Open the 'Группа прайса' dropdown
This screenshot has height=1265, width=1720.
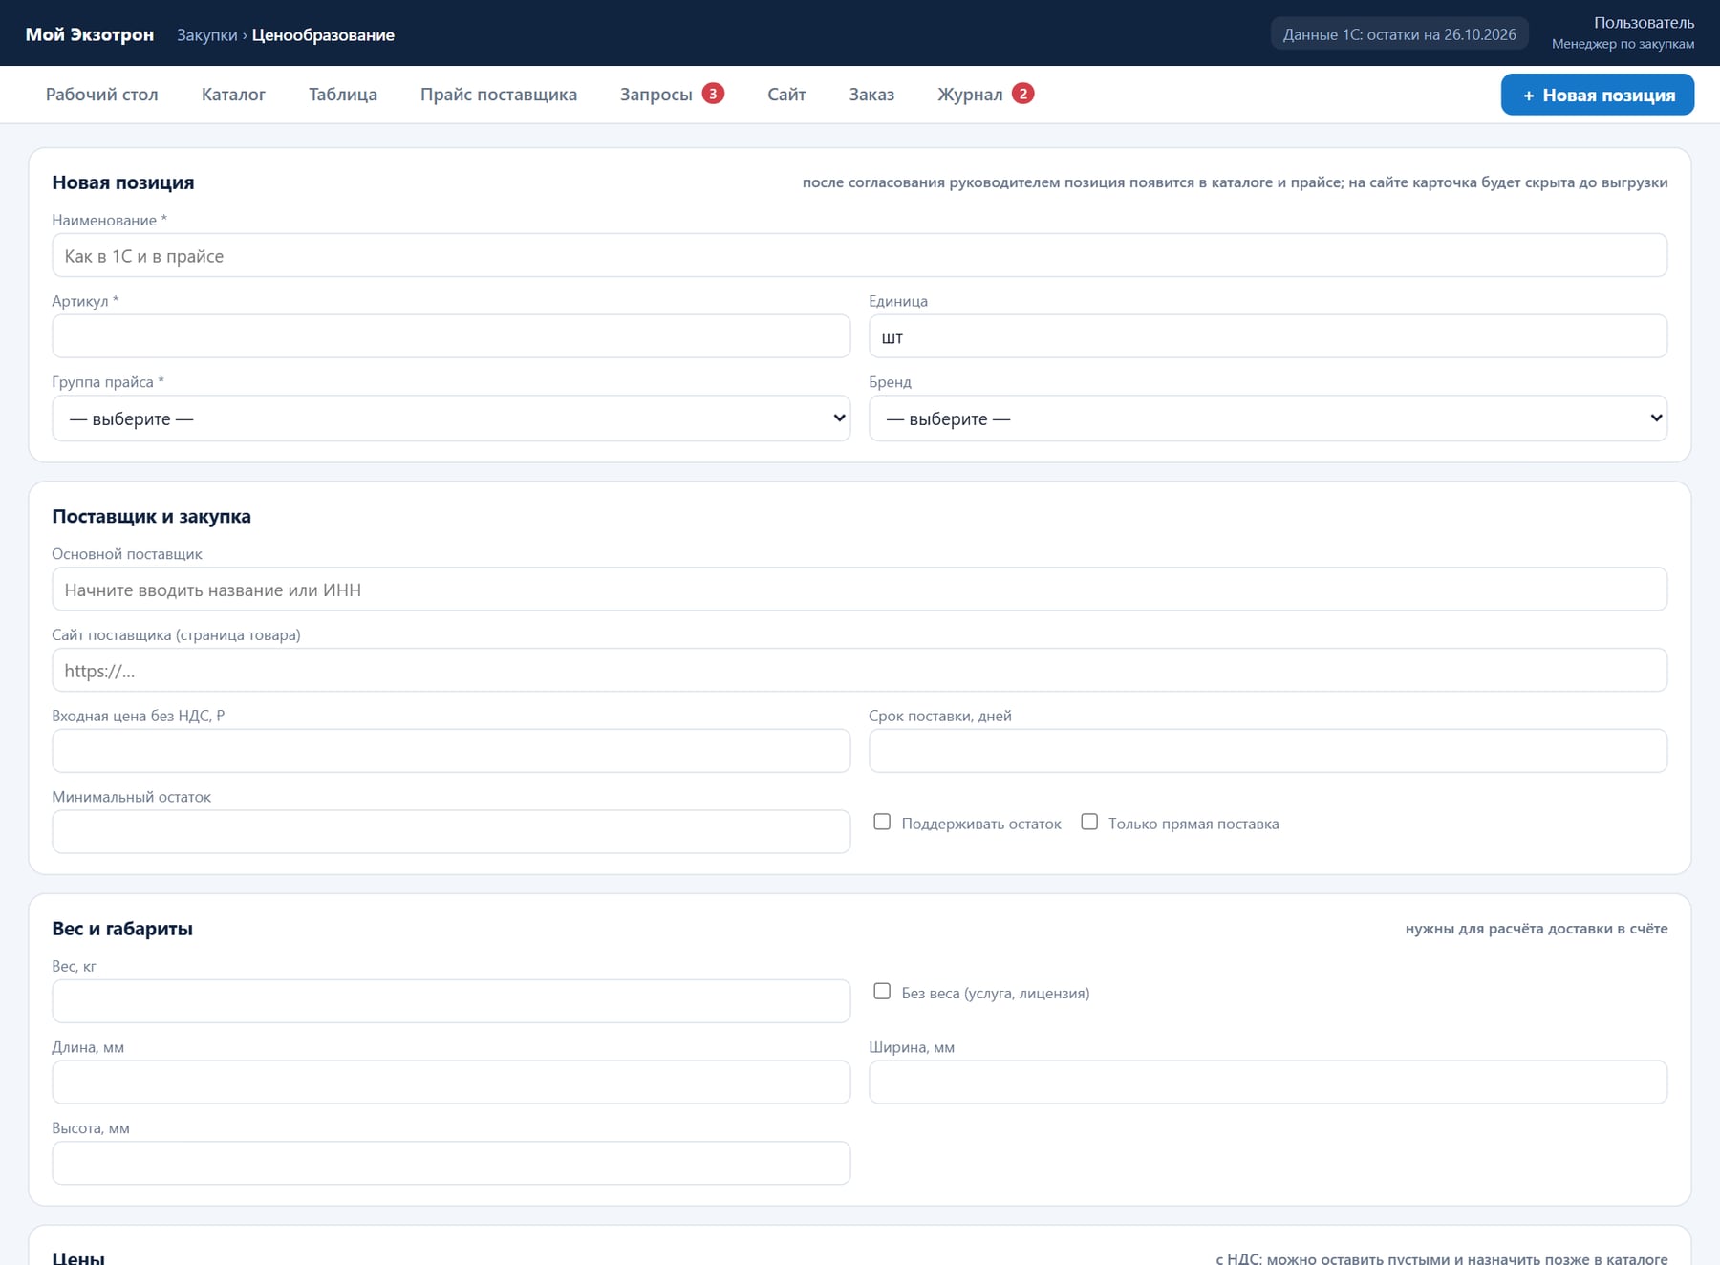[x=451, y=418]
